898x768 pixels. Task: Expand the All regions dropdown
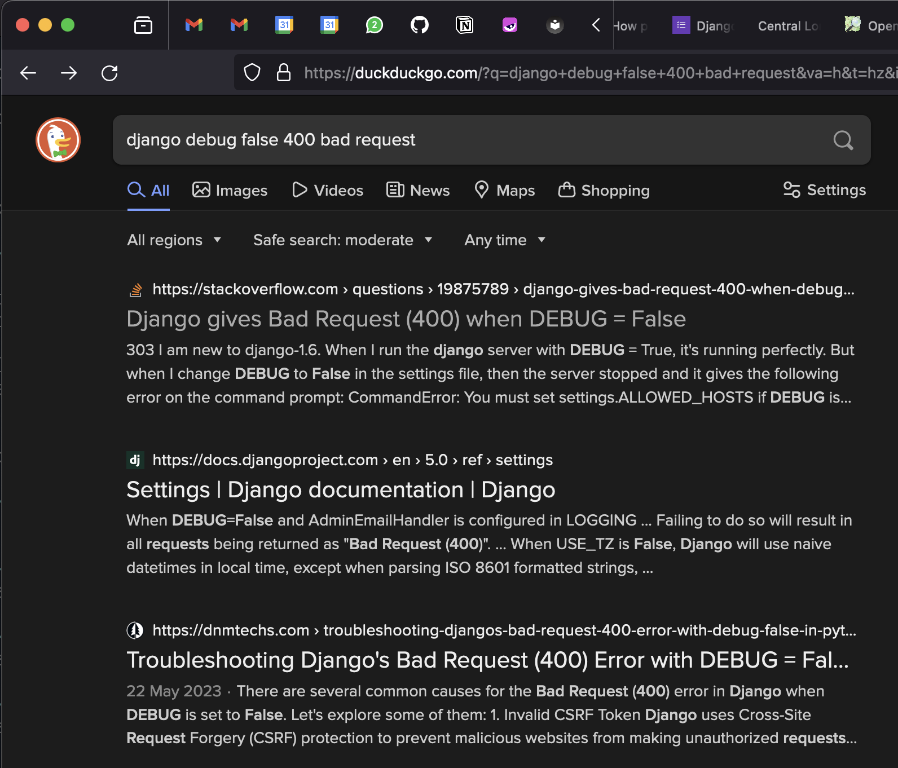coord(174,240)
